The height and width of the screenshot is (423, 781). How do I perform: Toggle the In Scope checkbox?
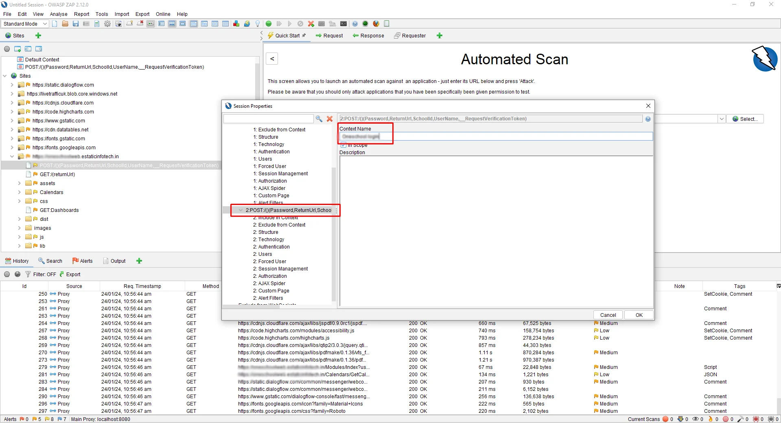(x=343, y=145)
